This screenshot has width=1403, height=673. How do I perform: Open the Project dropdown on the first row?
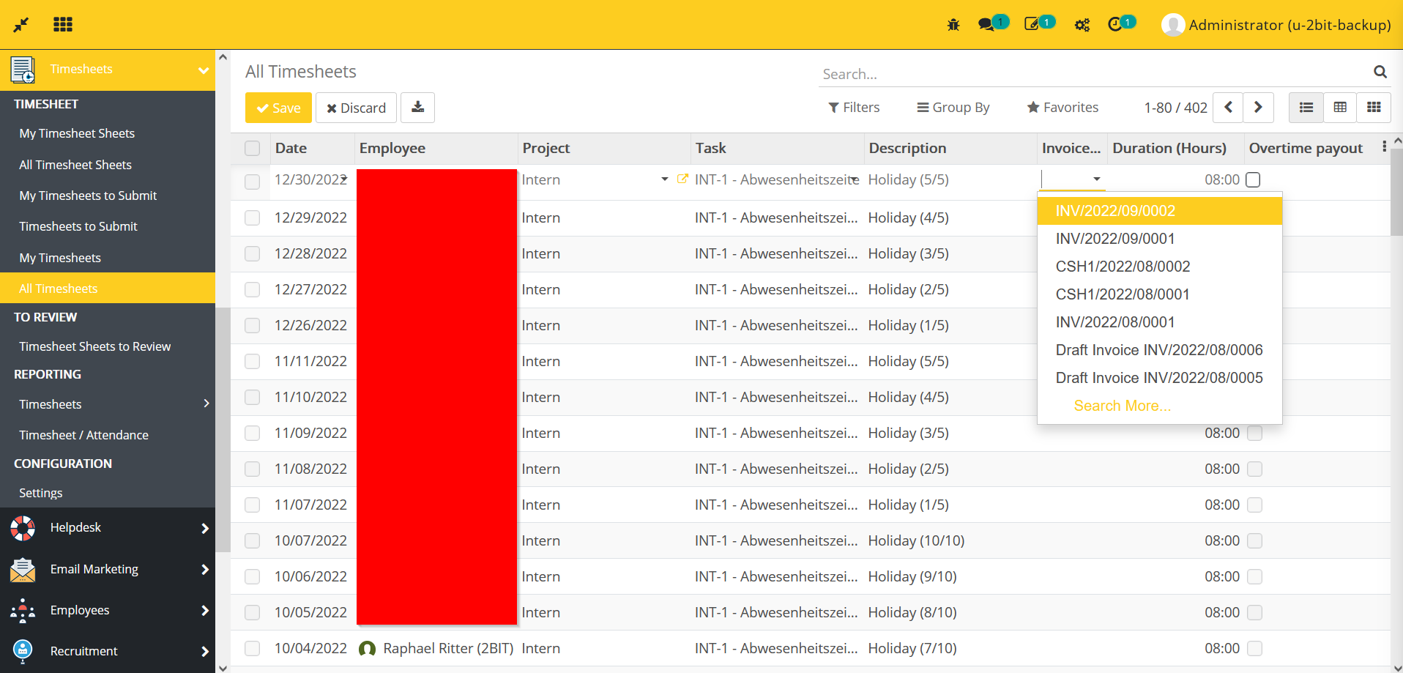665,179
